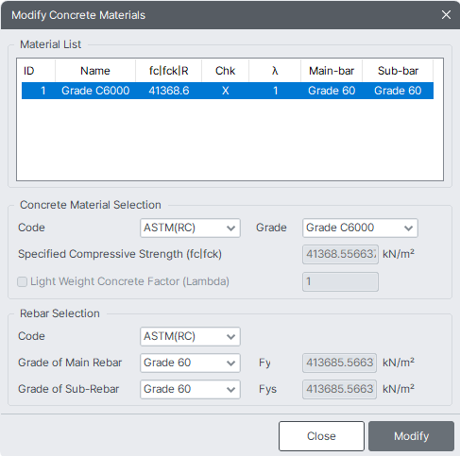This screenshot has width=460, height=456.
Task: Enable Light Weight Concrete Factor checkbox
Action: [x=22, y=281]
